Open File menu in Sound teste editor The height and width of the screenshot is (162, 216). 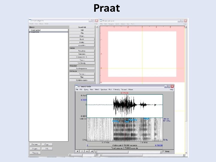tap(77, 89)
